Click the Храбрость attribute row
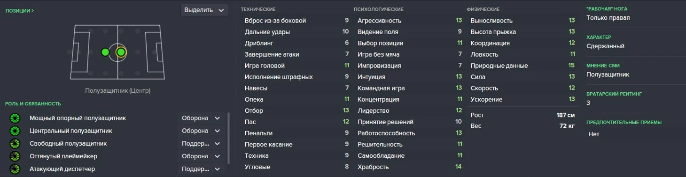 tap(410, 167)
